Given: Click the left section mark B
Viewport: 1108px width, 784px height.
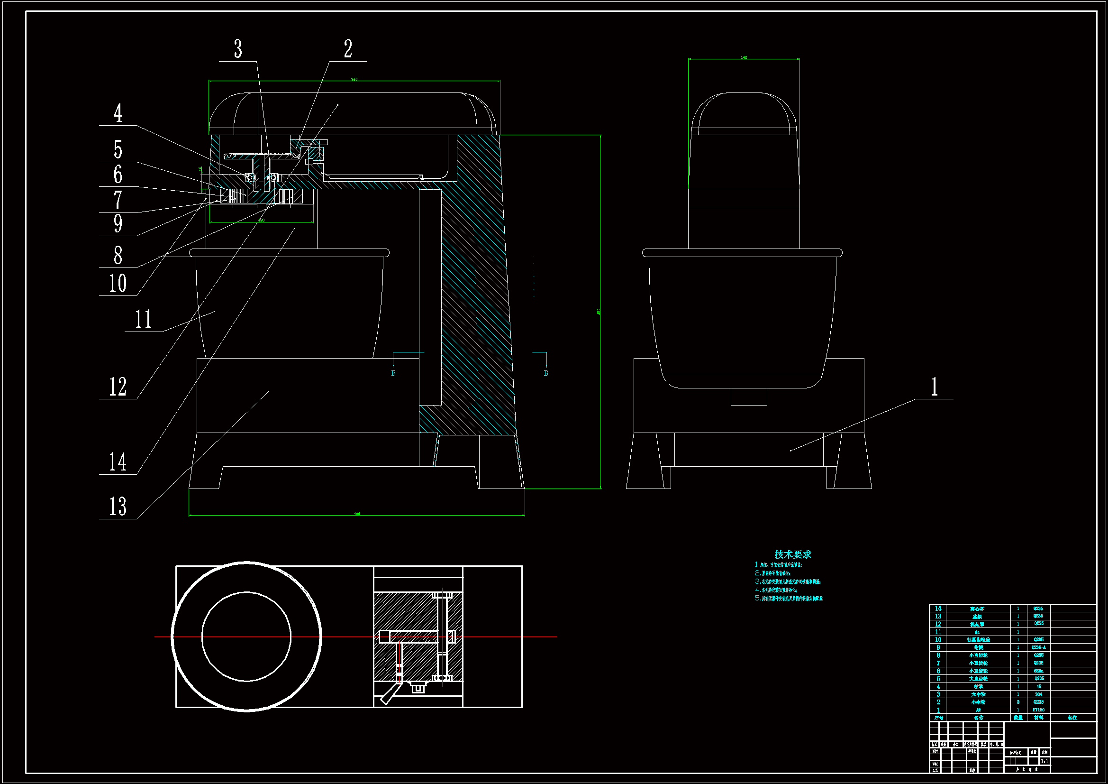Looking at the screenshot, I should pyautogui.click(x=393, y=373).
